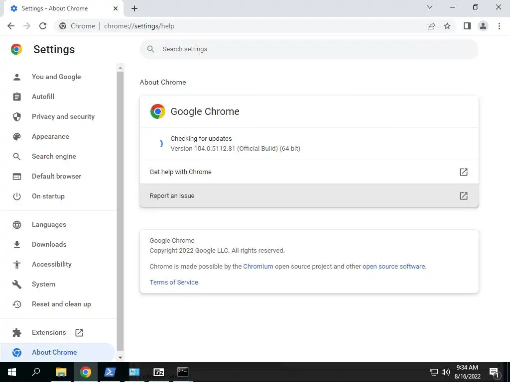Bookmark this tab with the star icon

447,26
